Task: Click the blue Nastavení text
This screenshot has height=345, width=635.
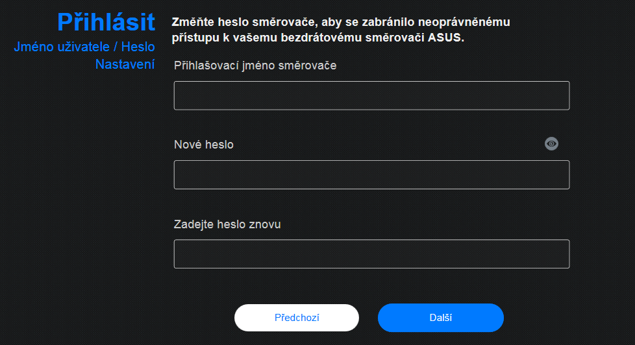Action: (x=125, y=64)
